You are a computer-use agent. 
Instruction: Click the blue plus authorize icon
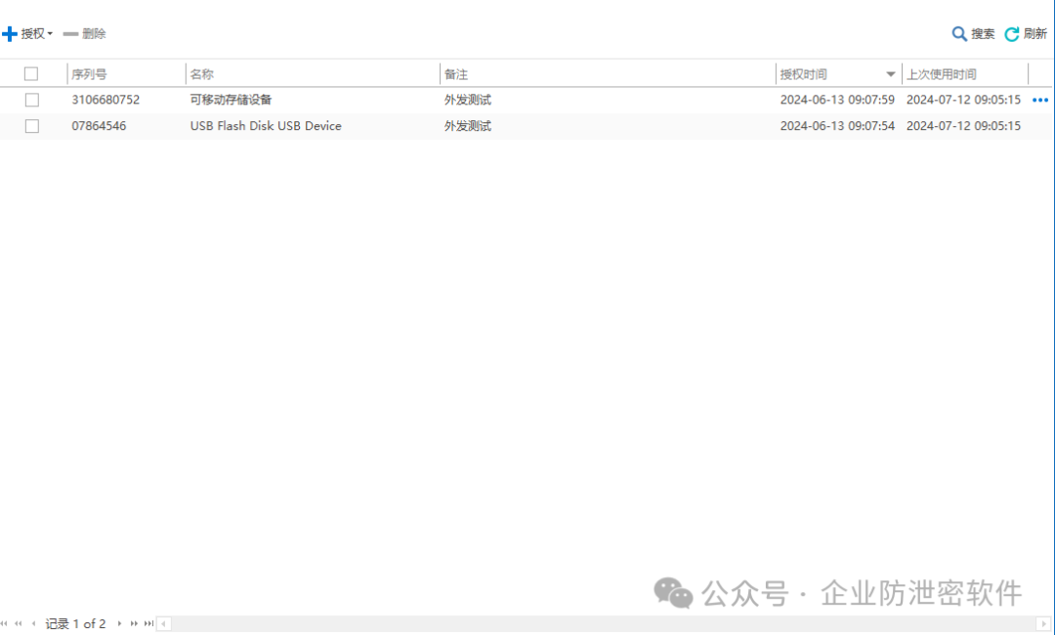[10, 33]
